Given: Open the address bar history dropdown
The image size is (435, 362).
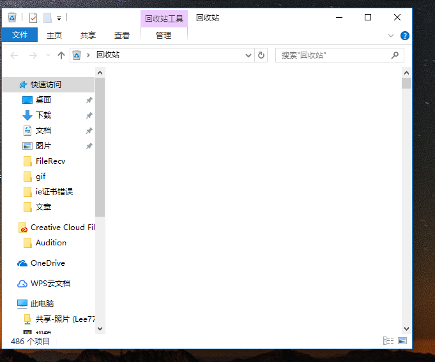Looking at the screenshot, I should (x=249, y=55).
